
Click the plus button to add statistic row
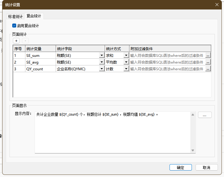(16, 40)
